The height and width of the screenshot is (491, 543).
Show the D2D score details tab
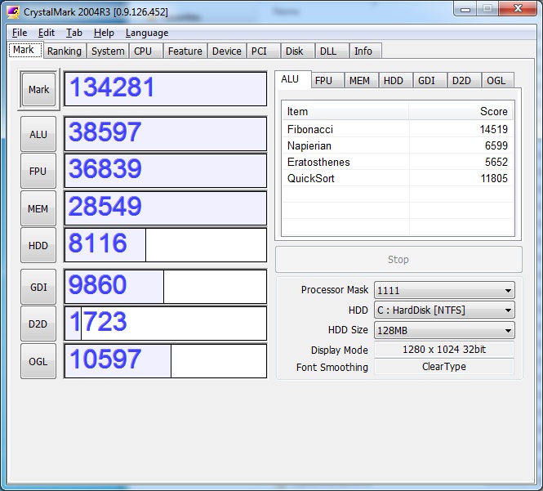coord(464,80)
